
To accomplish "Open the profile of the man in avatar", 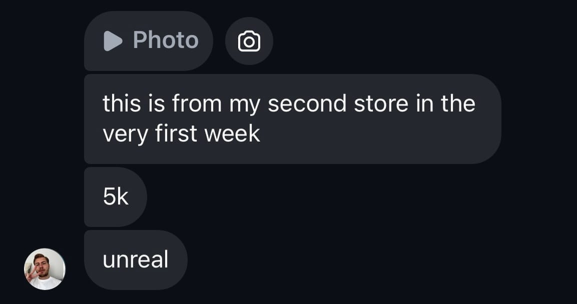I will coord(45,269).
